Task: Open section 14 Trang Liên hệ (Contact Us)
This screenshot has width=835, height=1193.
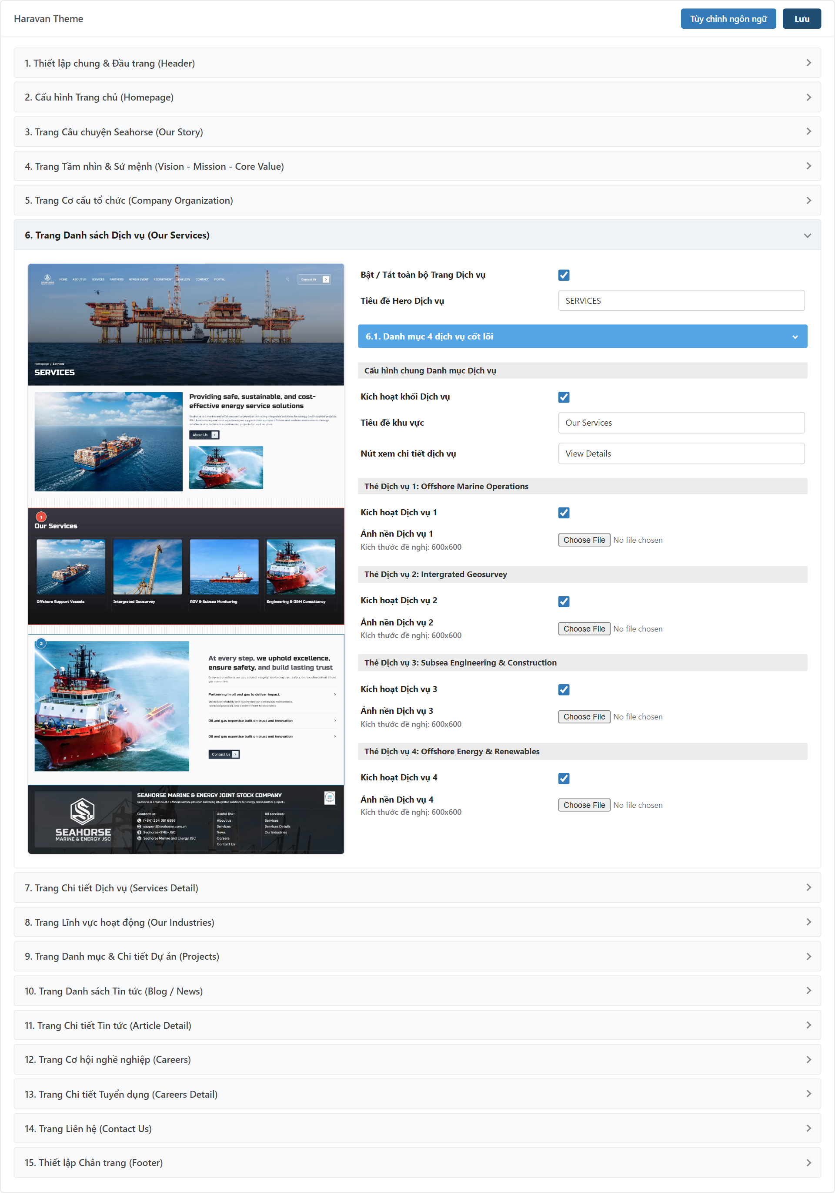Action: click(x=417, y=1129)
